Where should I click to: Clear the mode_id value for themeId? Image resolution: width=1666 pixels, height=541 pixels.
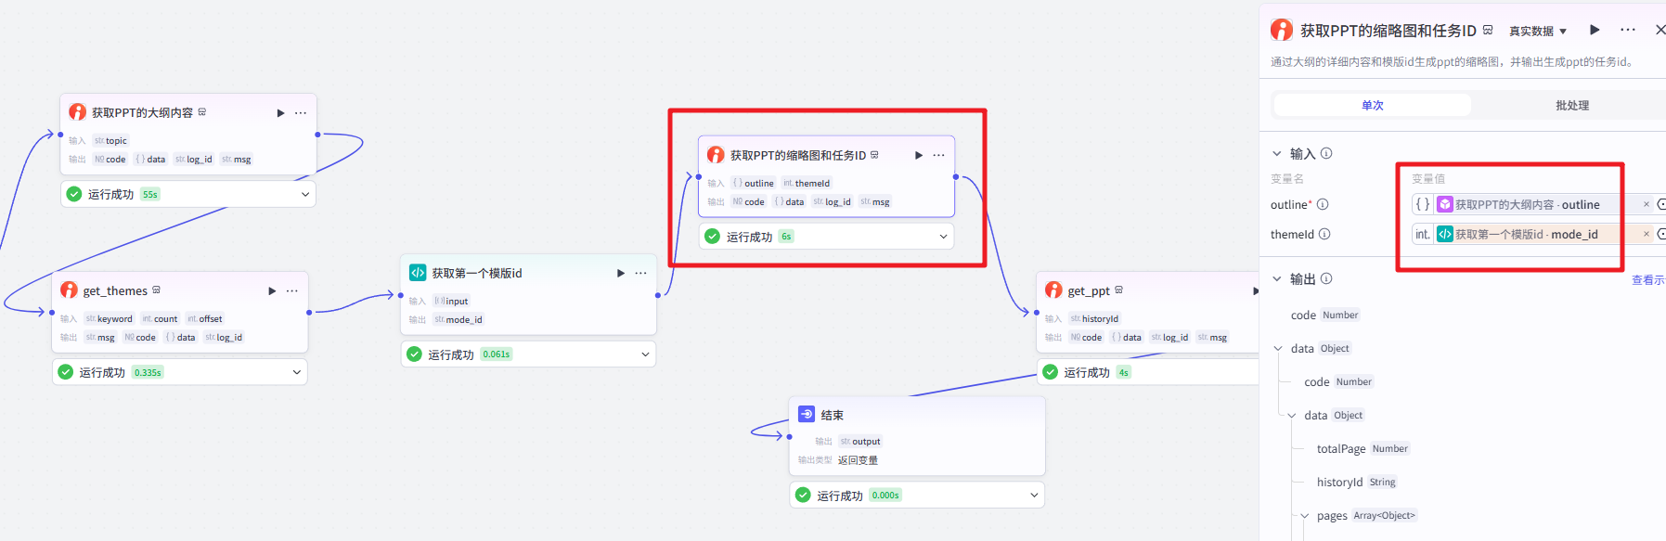tap(1647, 235)
